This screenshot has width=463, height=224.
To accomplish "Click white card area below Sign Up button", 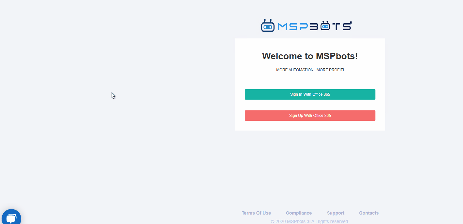I will pyautogui.click(x=310, y=126).
